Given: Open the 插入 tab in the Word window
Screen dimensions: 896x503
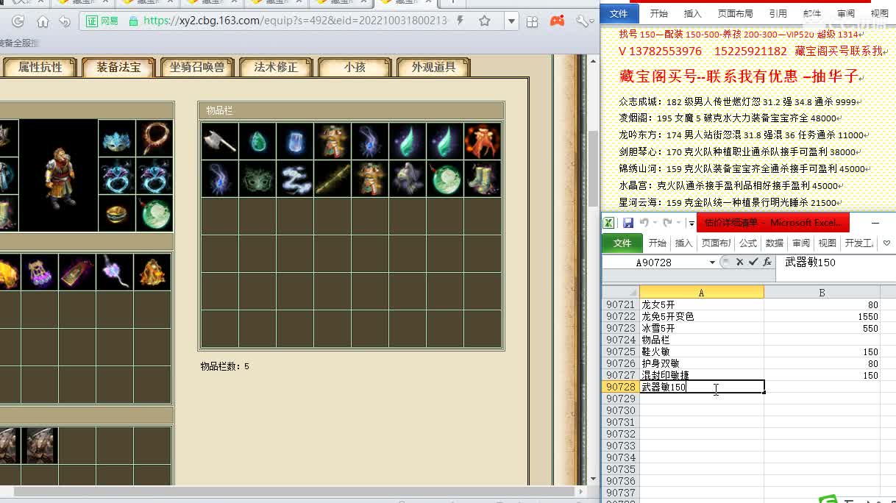Looking at the screenshot, I should (x=693, y=13).
